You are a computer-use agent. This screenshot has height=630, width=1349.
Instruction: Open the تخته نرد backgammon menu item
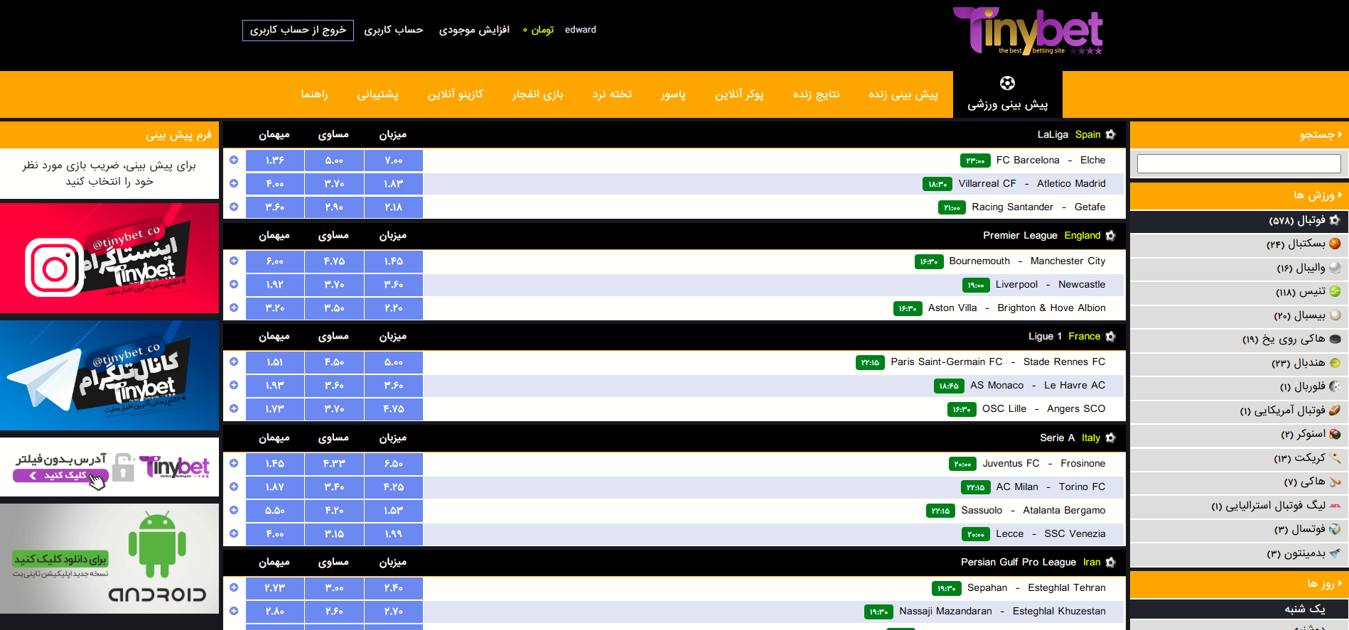pos(612,94)
